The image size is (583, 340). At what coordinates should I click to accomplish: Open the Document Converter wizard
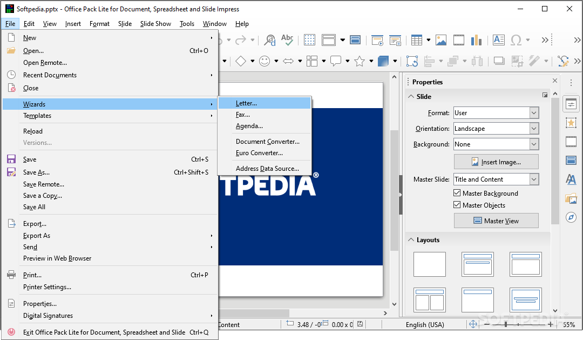click(265, 142)
